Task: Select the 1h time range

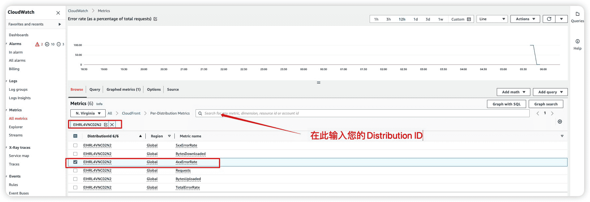Action: click(376, 19)
